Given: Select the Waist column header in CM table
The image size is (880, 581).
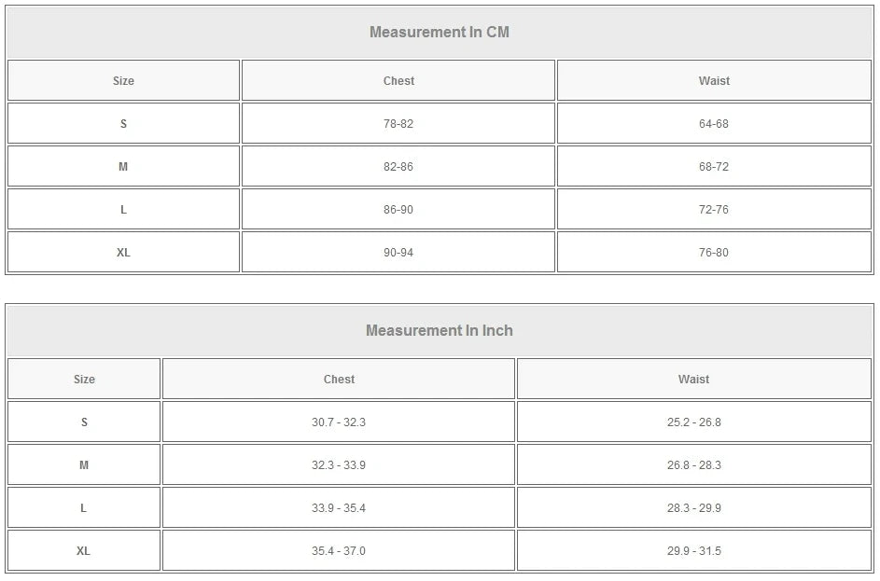Looking at the screenshot, I should [x=714, y=81].
